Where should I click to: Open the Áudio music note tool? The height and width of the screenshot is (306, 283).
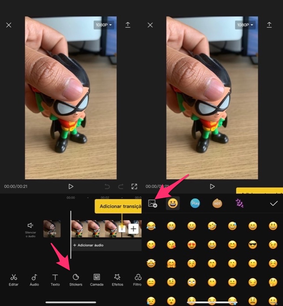[x=34, y=280]
